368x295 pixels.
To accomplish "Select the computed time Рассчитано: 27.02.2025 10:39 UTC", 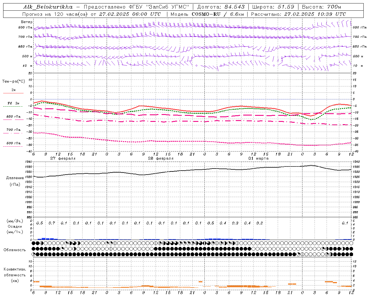I will point(298,14).
